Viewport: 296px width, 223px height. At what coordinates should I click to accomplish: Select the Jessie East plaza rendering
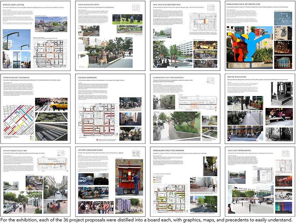tap(250, 199)
